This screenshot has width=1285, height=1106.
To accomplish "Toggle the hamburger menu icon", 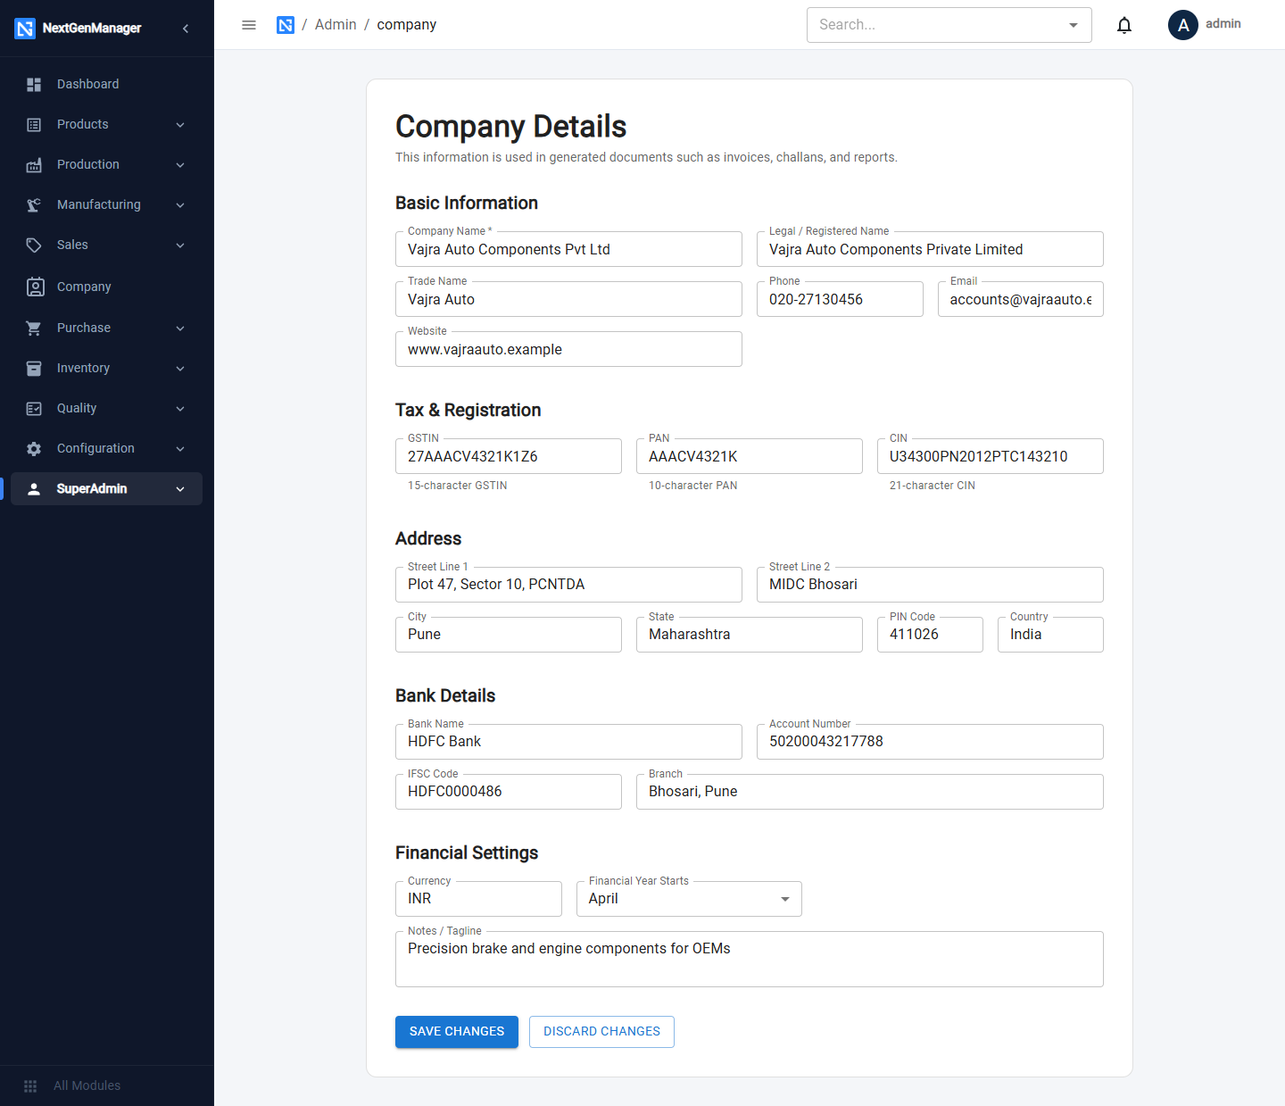I will [x=249, y=25].
